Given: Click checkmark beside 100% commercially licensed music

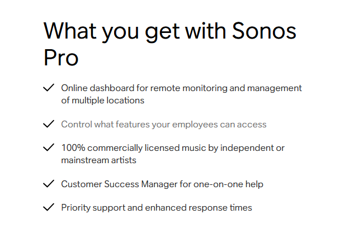Looking at the screenshot, I should coord(49,147).
